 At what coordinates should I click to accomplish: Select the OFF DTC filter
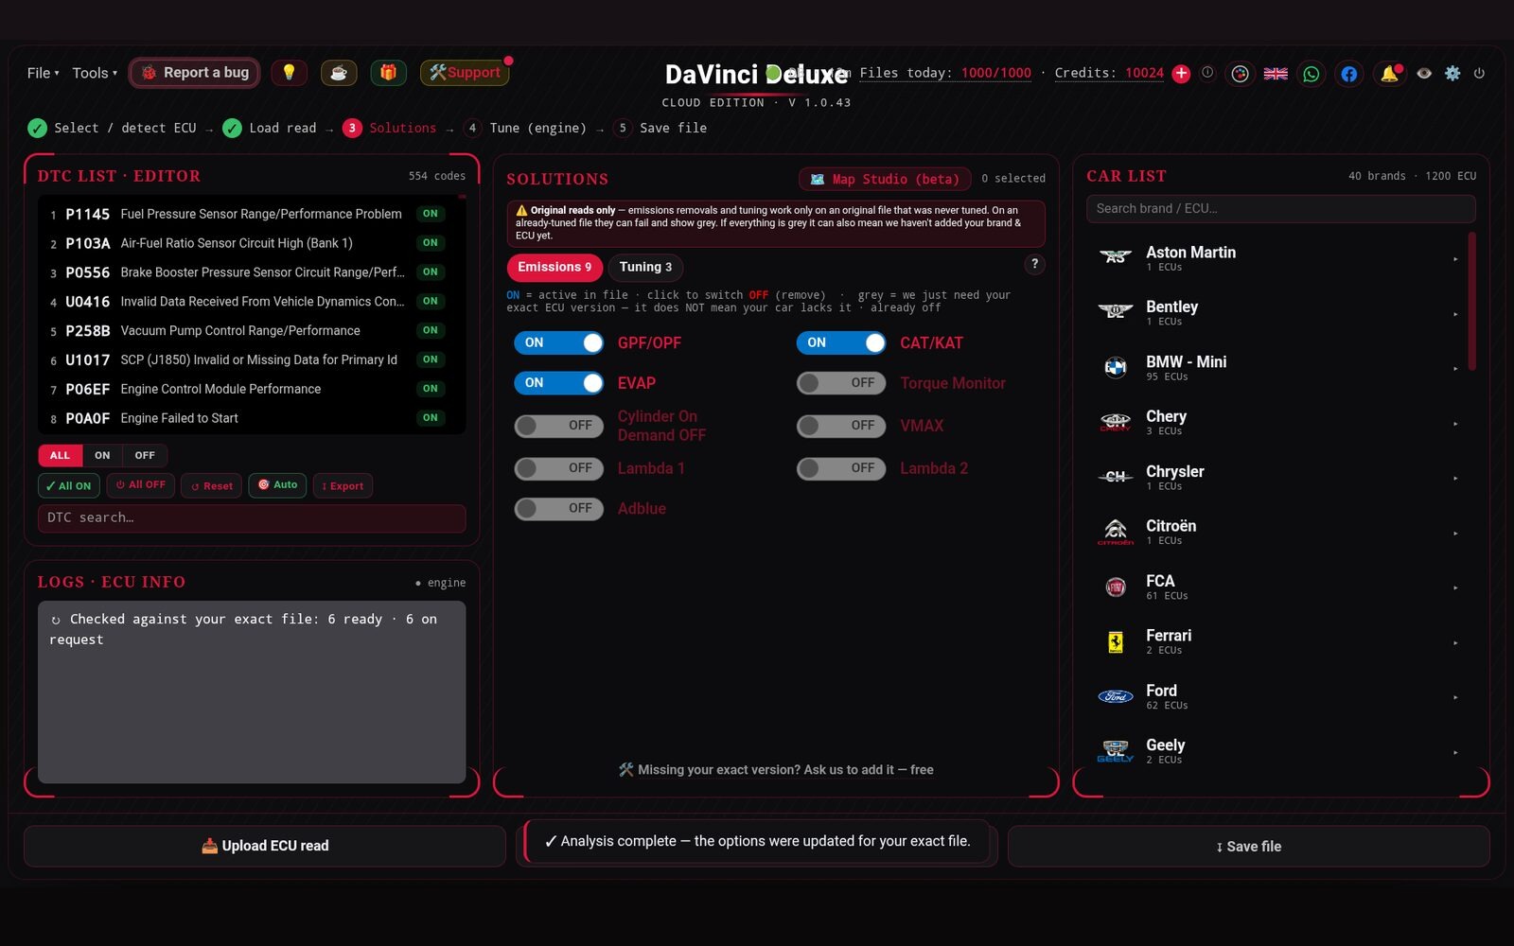pos(145,455)
